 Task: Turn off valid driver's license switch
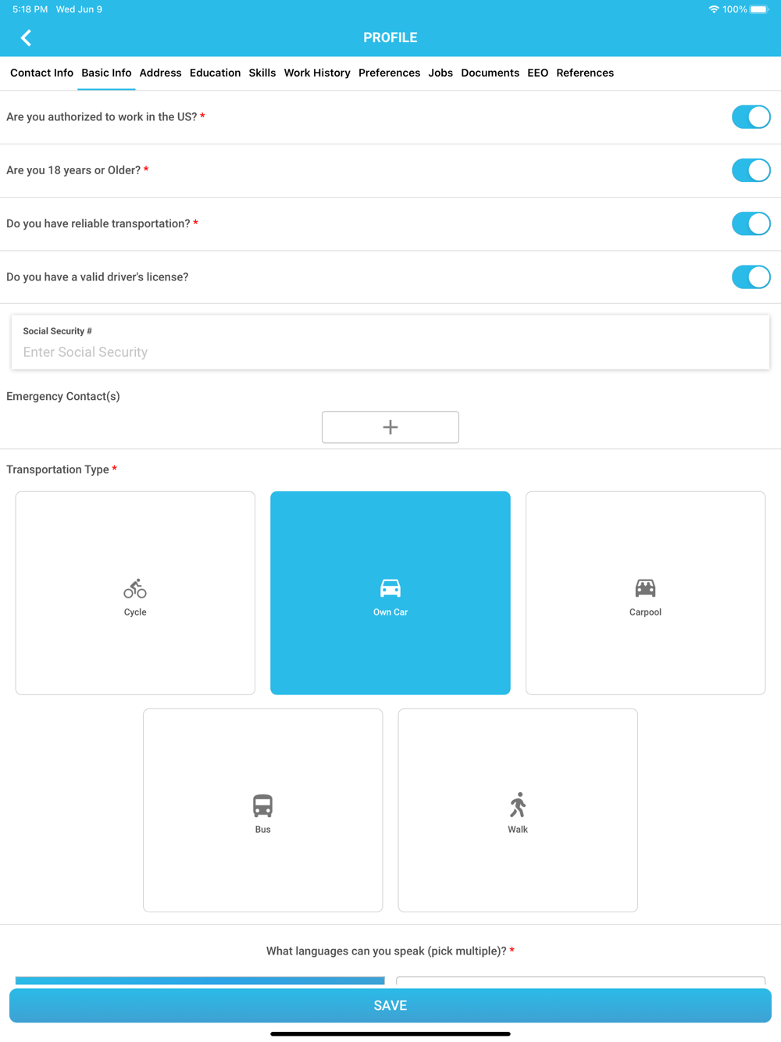pos(751,277)
